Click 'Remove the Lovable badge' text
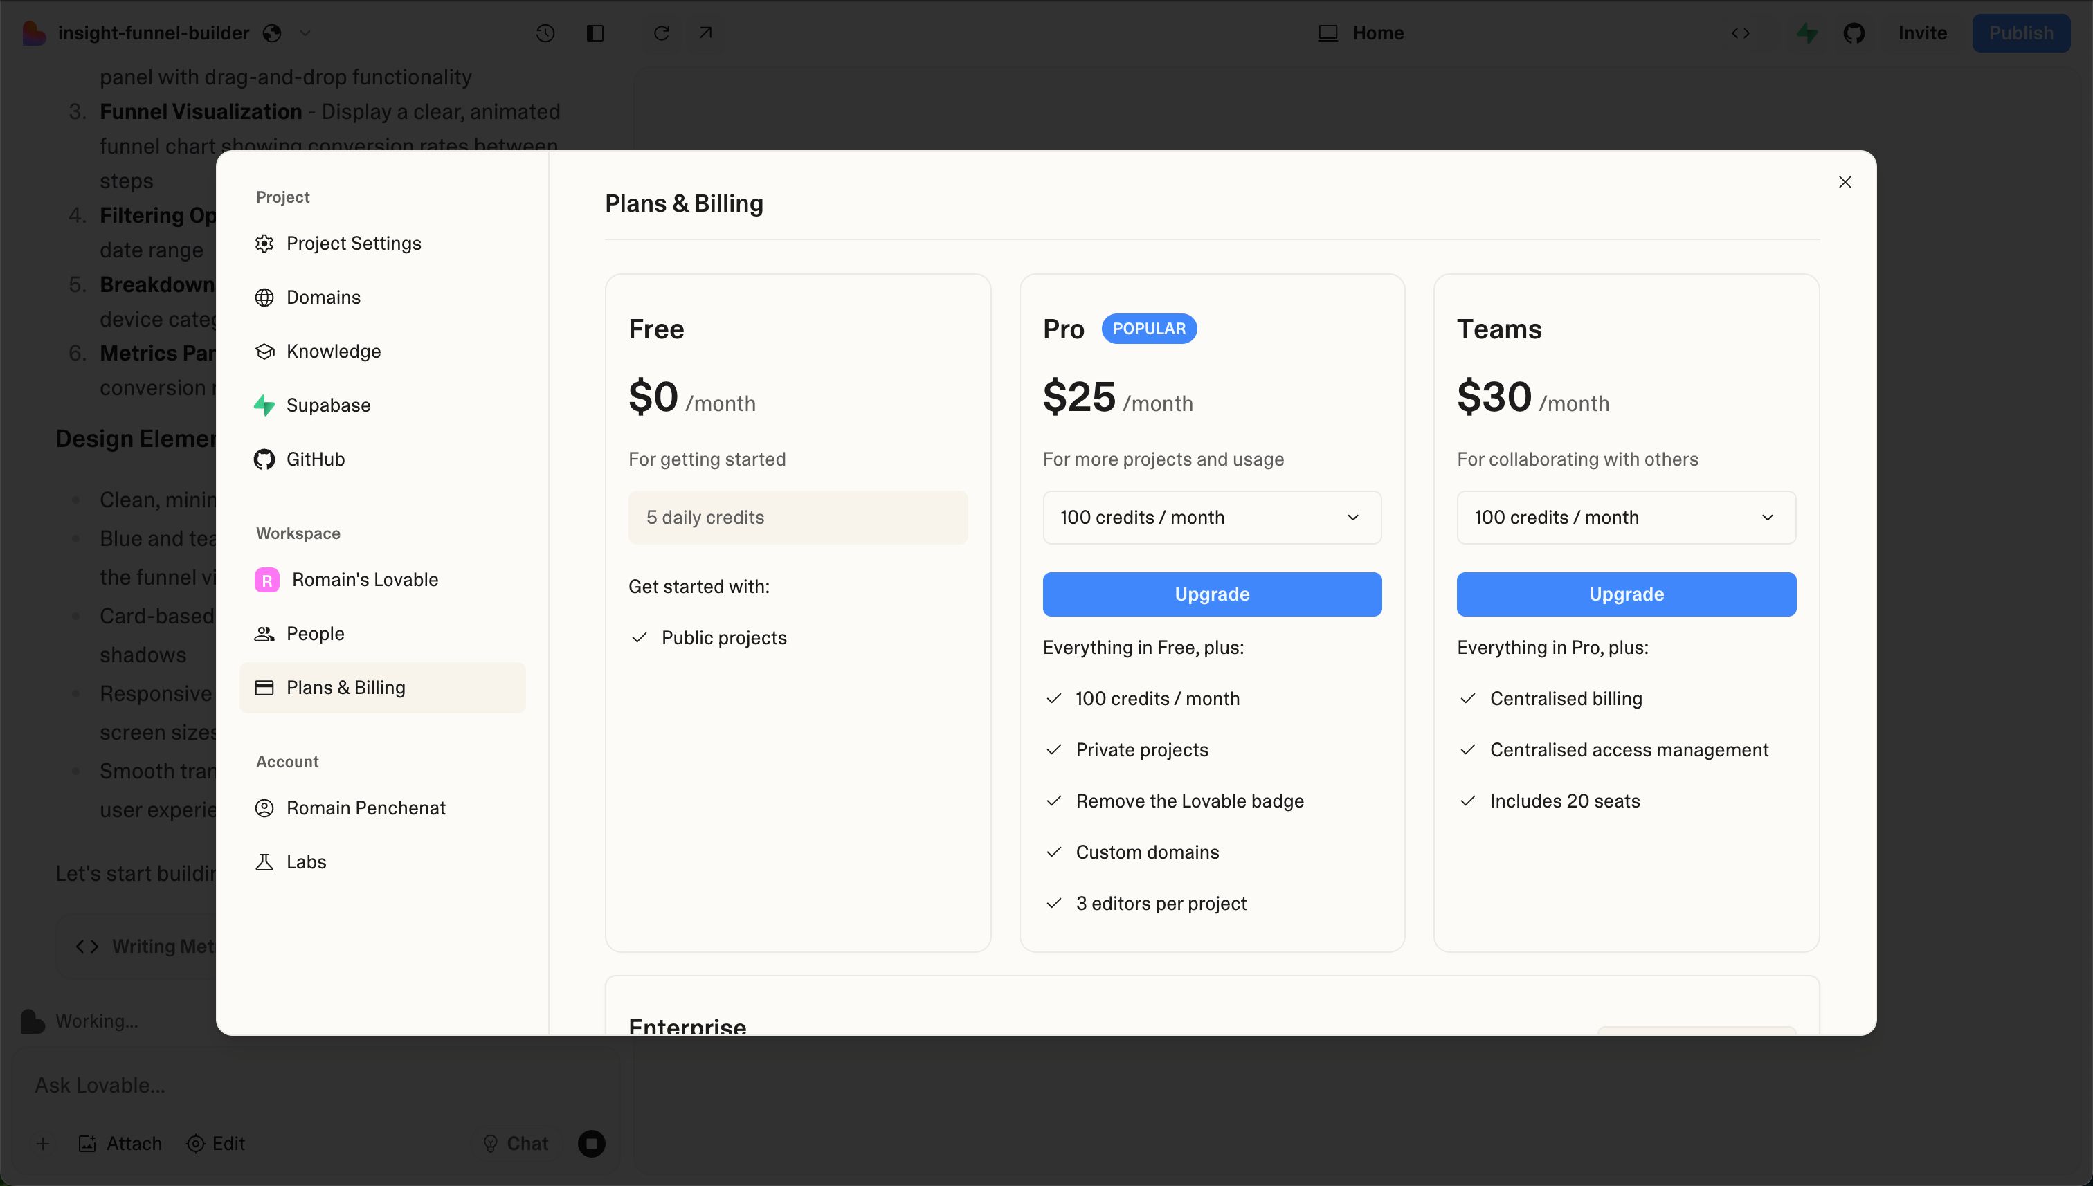Image resolution: width=2093 pixels, height=1186 pixels. click(x=1190, y=801)
